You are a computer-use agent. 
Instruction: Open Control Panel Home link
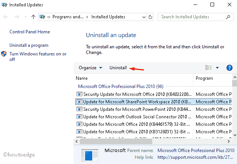click(30, 32)
